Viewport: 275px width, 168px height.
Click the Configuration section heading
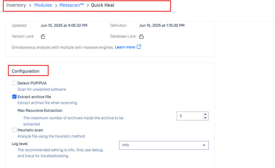(26, 71)
